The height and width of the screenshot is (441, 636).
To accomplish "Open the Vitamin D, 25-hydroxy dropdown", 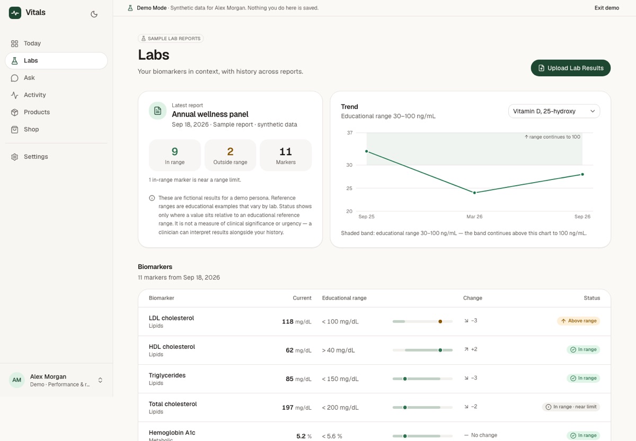I will [x=554, y=111].
